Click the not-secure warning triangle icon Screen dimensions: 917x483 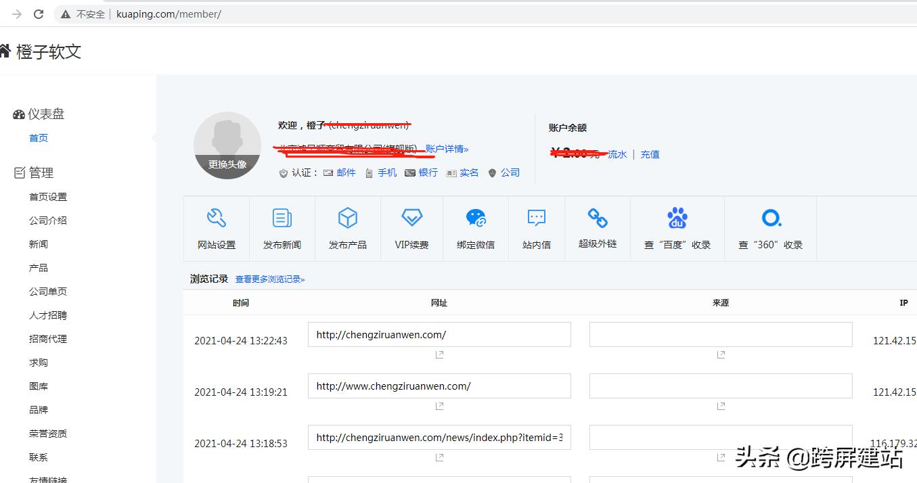tap(66, 14)
